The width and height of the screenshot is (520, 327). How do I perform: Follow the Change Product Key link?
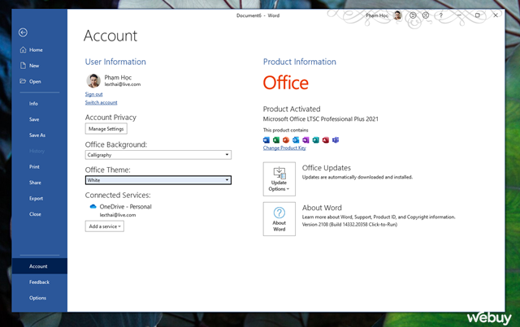(284, 148)
